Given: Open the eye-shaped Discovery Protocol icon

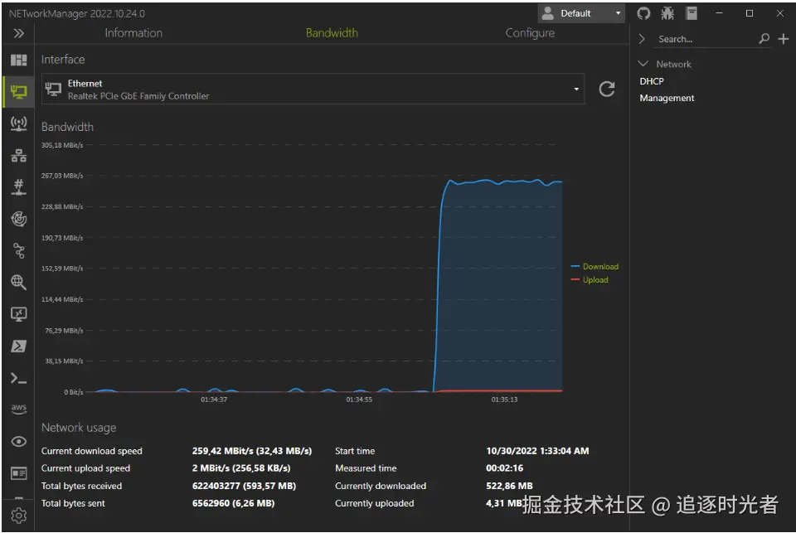Looking at the screenshot, I should [19, 442].
